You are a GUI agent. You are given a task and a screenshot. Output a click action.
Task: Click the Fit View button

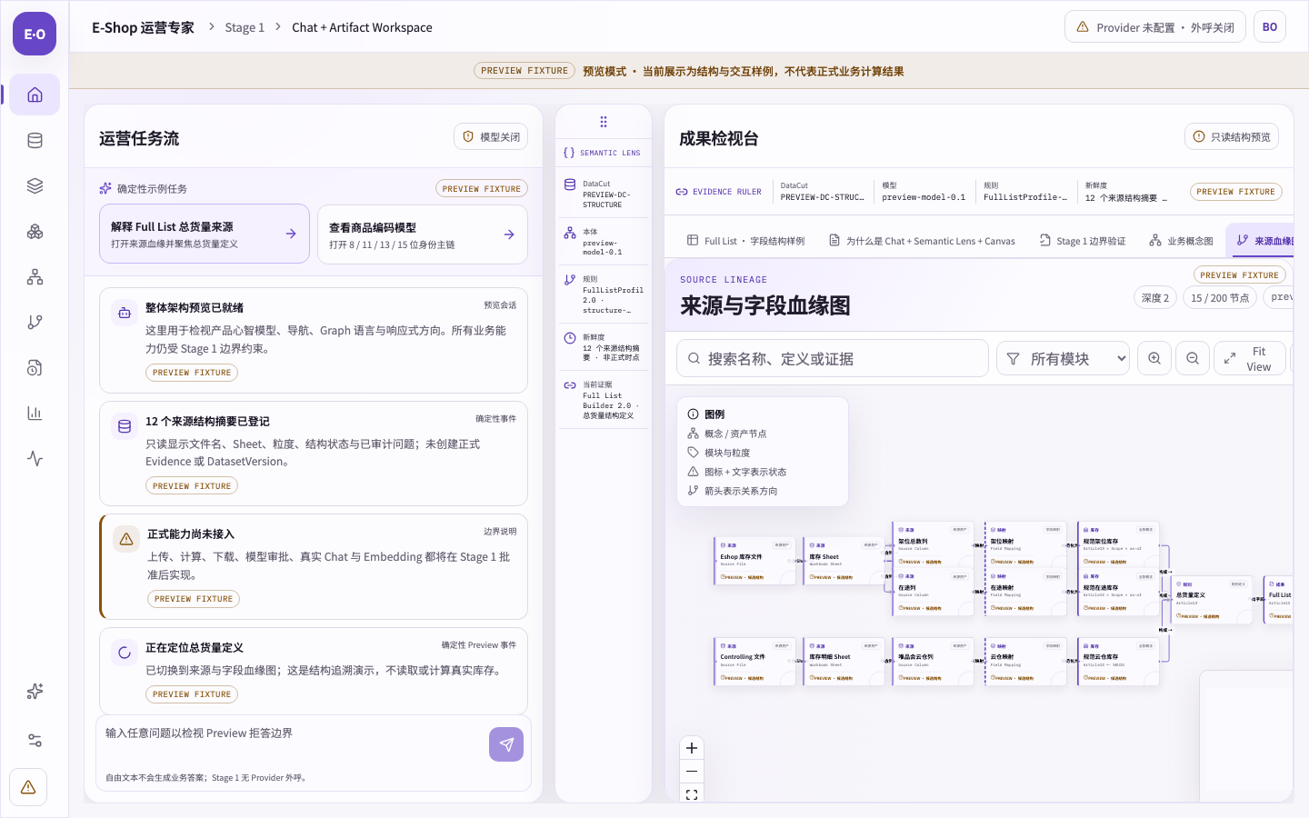(1250, 358)
